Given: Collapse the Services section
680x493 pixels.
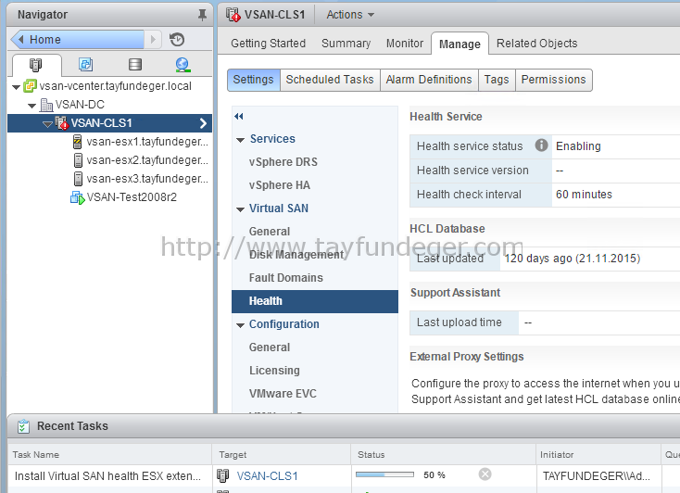Looking at the screenshot, I should tap(240, 140).
